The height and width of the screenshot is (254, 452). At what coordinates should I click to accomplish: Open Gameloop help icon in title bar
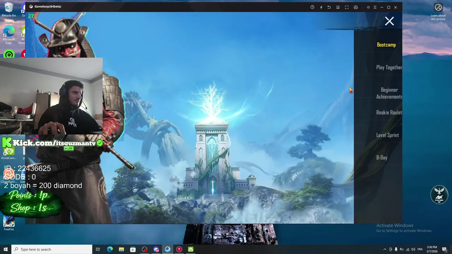click(312, 7)
